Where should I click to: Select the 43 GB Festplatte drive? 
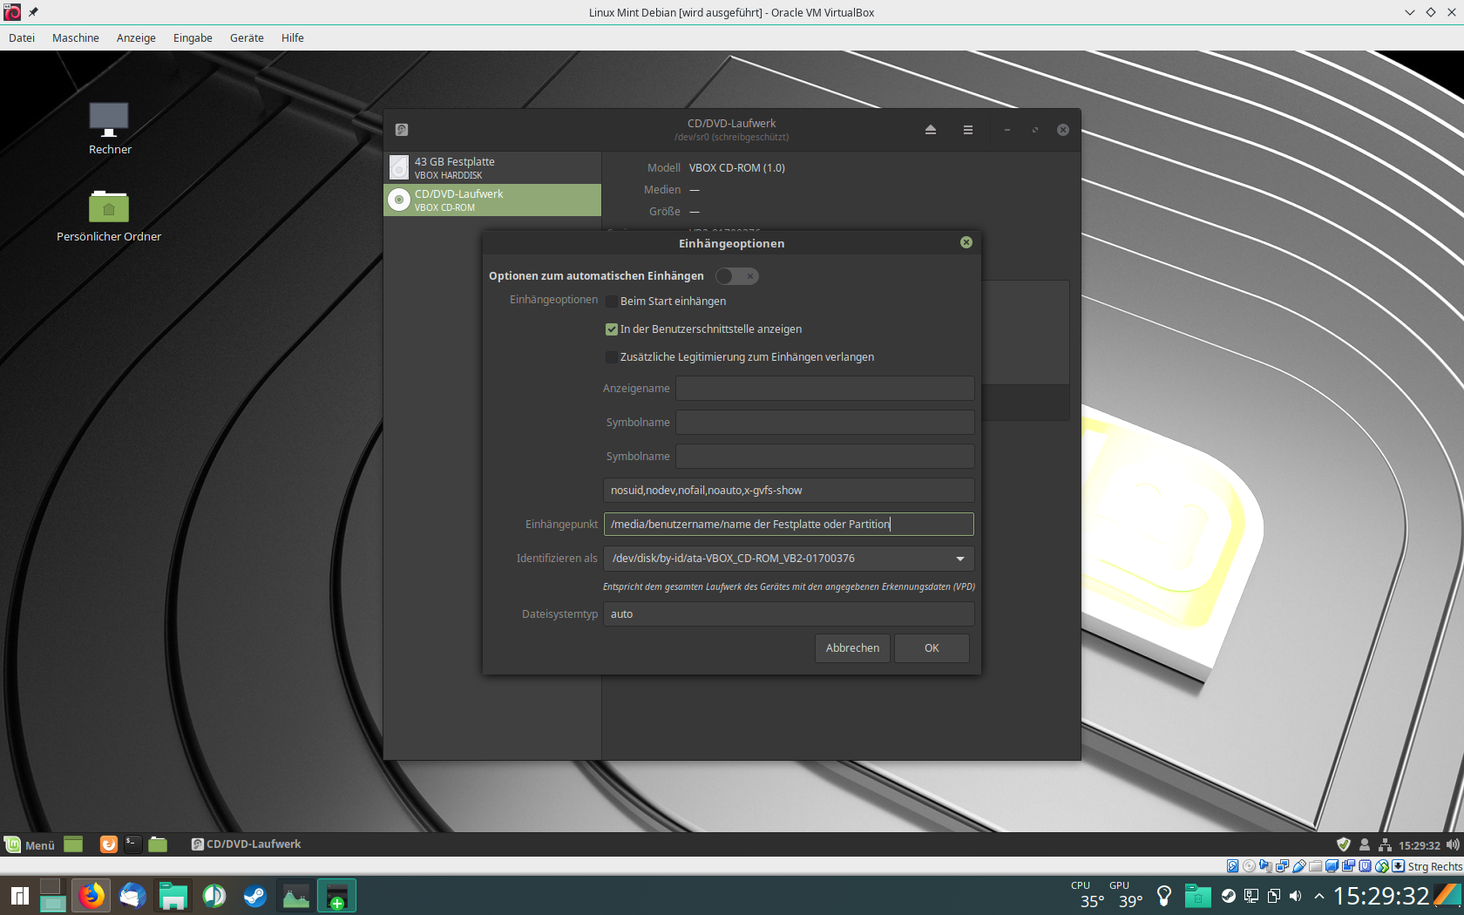coord(492,167)
